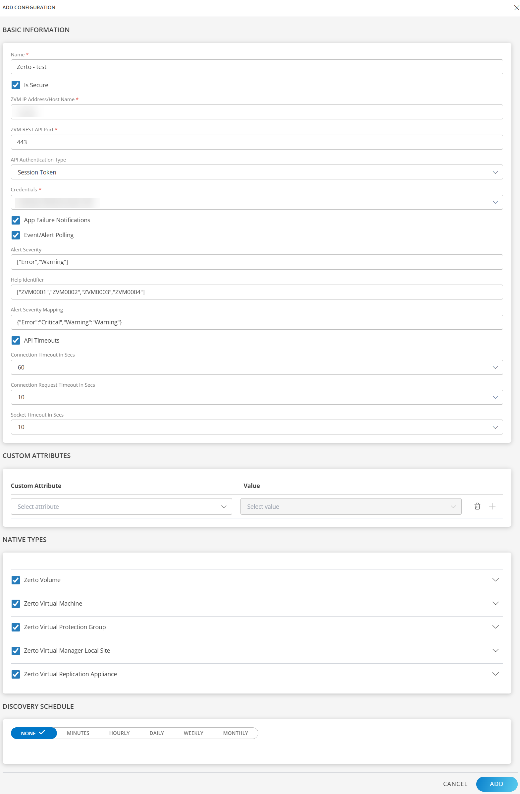Uncheck the API Timeouts checkbox
The width and height of the screenshot is (520, 794).
pyautogui.click(x=16, y=340)
